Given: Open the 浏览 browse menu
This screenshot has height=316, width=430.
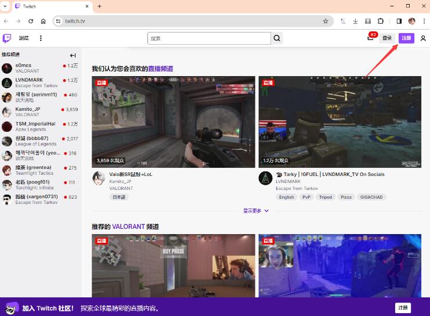Looking at the screenshot, I should pyautogui.click(x=24, y=38).
